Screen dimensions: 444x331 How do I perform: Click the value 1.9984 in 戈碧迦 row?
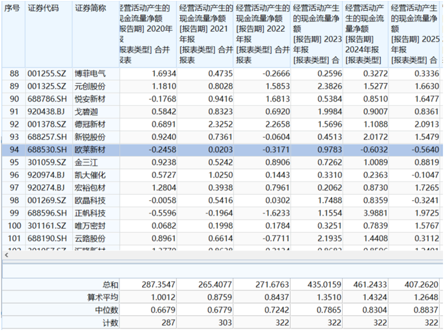click(x=330, y=111)
